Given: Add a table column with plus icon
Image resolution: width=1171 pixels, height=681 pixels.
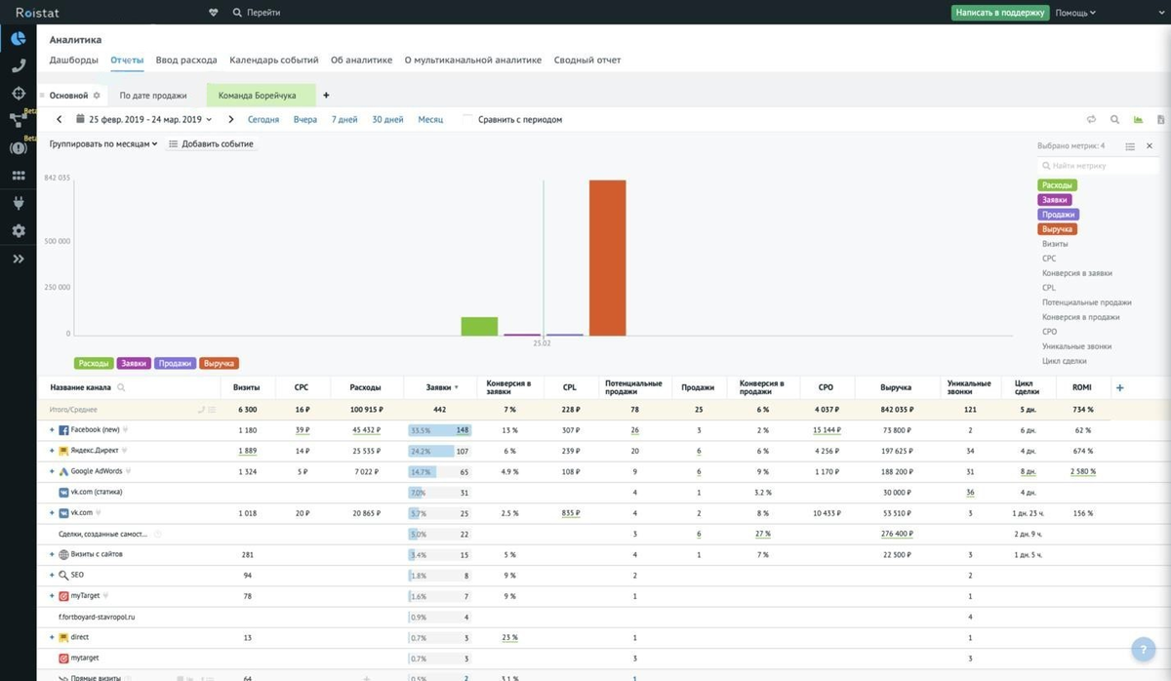Looking at the screenshot, I should pos(1119,388).
